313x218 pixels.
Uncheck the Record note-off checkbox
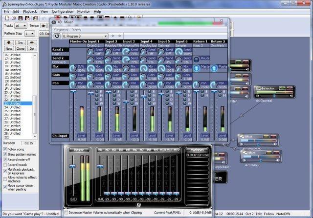click(5, 159)
